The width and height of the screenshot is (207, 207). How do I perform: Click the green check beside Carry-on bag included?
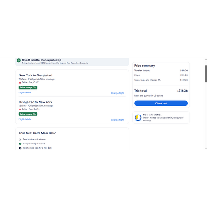(20, 144)
